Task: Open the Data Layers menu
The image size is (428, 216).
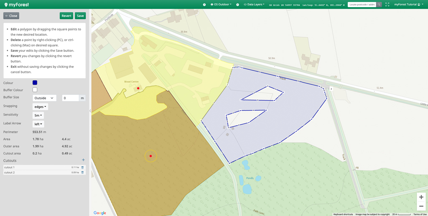Action: [x=254, y=5]
